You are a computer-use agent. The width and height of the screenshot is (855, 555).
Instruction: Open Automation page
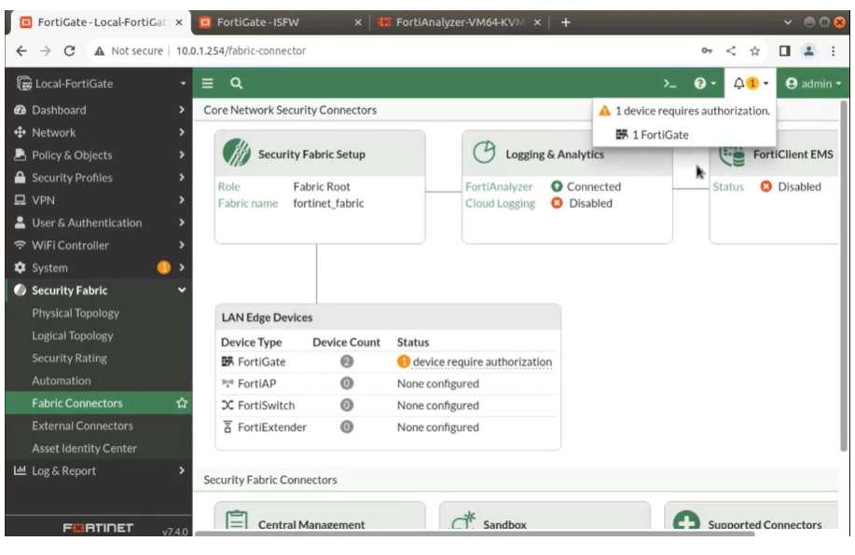(x=62, y=381)
